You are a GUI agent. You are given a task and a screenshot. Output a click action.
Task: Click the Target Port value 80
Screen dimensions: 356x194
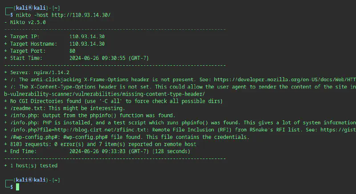pos(72,51)
